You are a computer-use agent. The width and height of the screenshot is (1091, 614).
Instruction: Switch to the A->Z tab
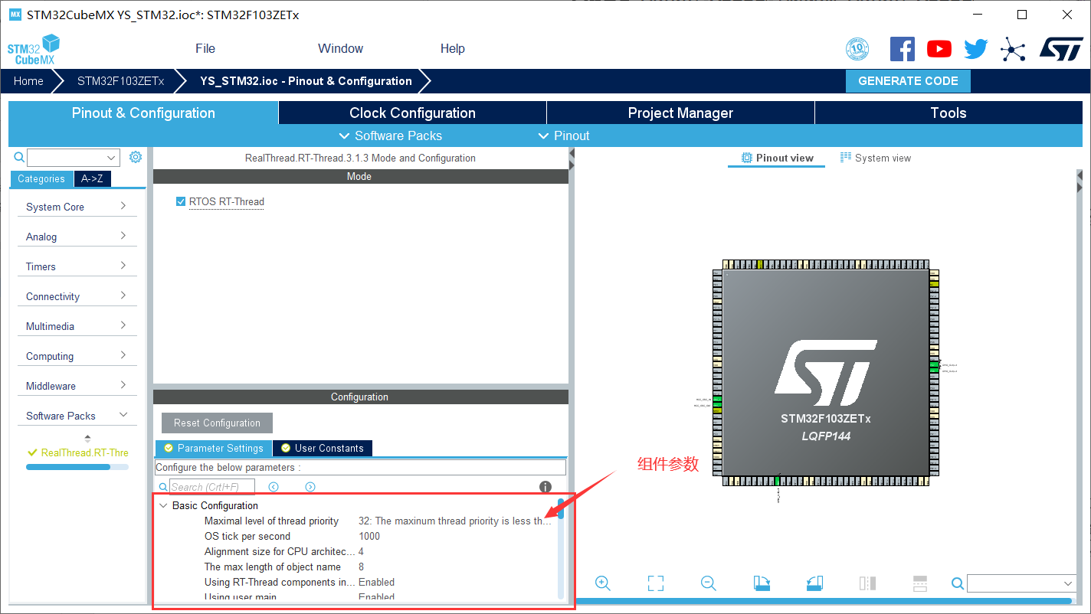coord(92,178)
